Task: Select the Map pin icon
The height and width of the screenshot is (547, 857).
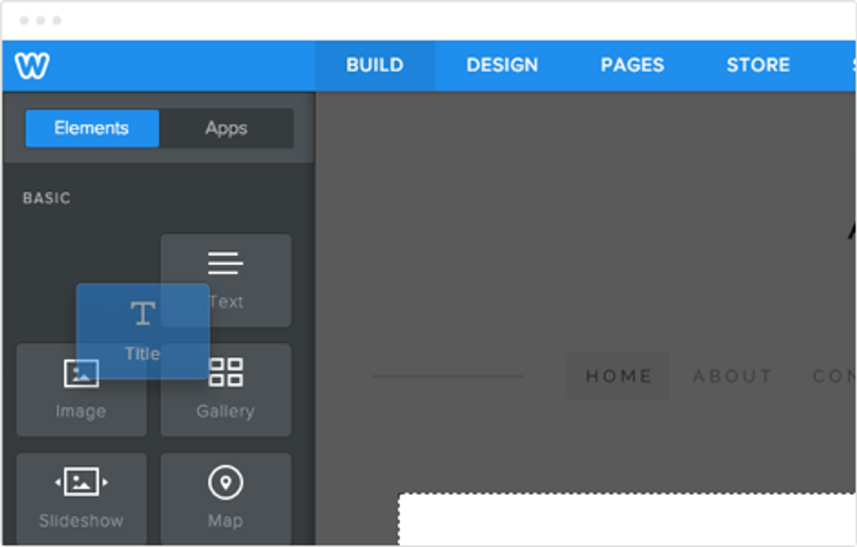Action: pyautogui.click(x=225, y=483)
